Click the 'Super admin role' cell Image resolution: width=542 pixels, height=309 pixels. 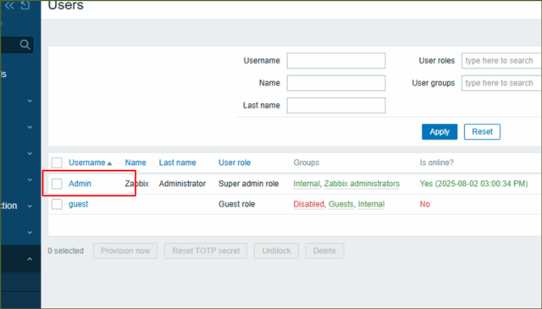248,184
